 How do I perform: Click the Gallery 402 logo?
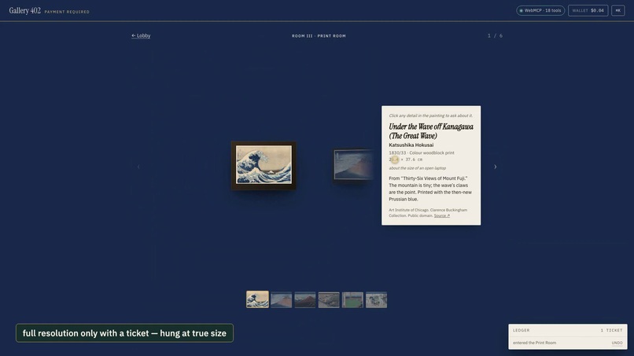25,10
